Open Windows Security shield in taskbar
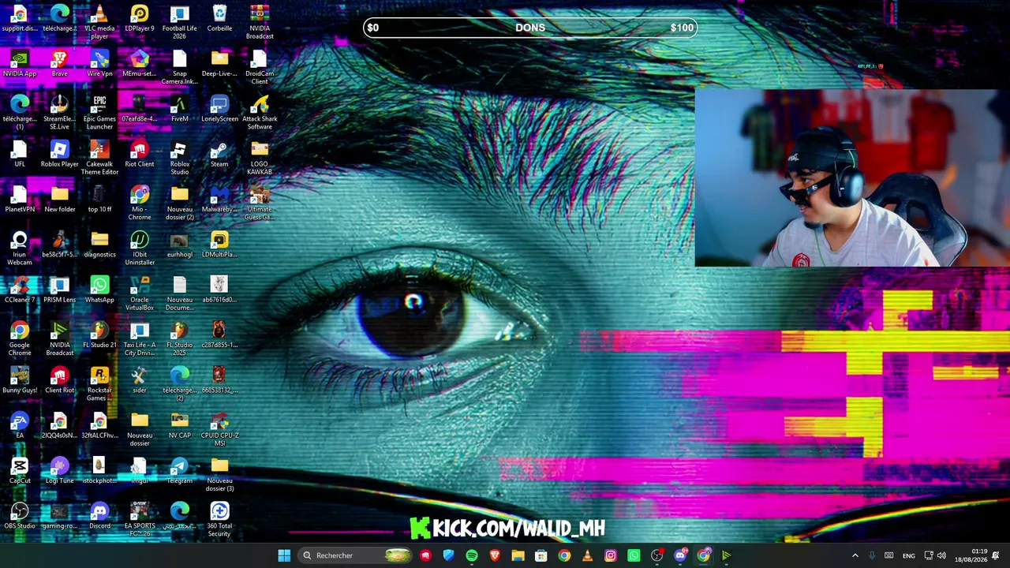1010x568 pixels. 448,555
